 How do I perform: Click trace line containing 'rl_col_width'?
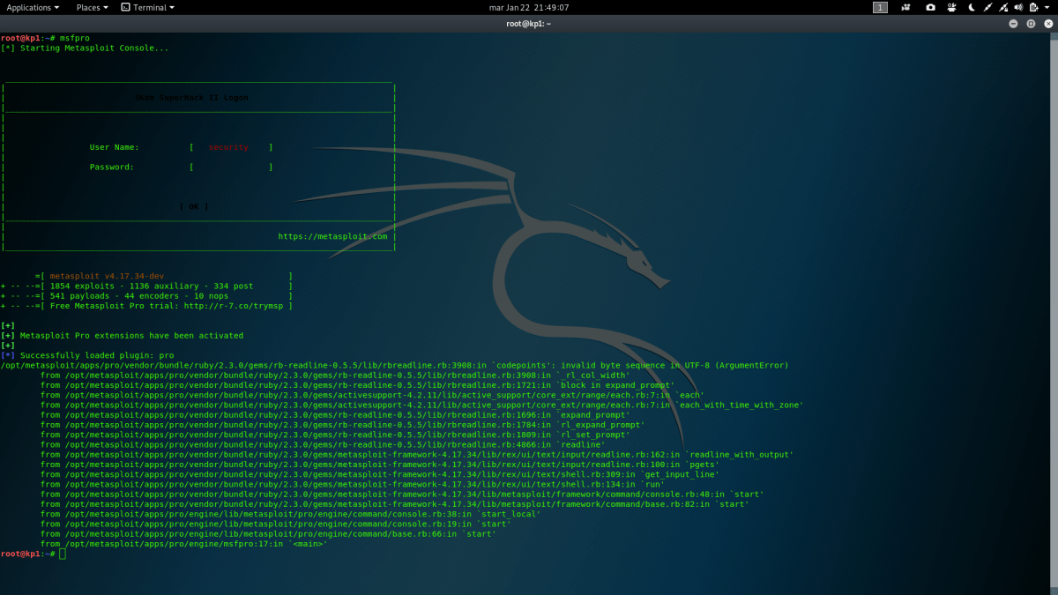tap(335, 375)
